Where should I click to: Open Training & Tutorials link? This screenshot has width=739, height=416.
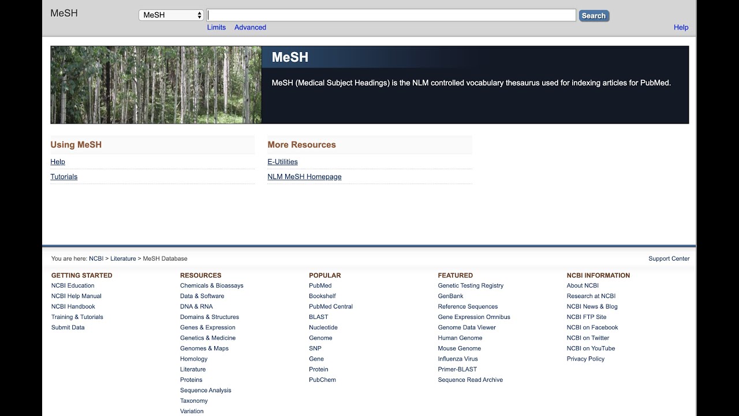click(x=77, y=317)
